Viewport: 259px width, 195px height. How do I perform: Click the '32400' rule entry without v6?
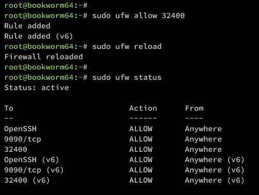(15, 149)
